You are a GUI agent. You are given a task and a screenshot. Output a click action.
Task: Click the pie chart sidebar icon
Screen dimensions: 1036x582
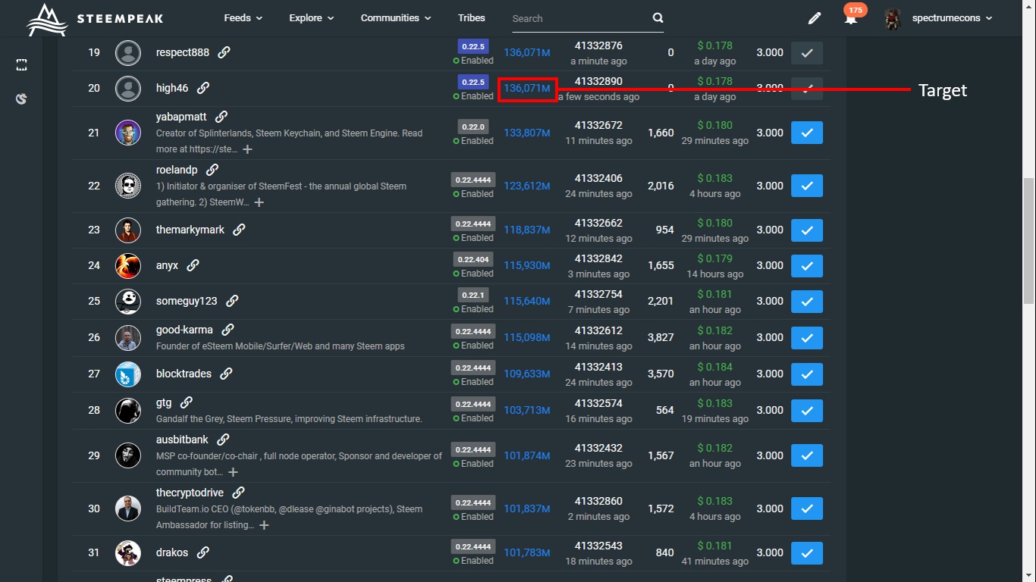tap(22, 99)
